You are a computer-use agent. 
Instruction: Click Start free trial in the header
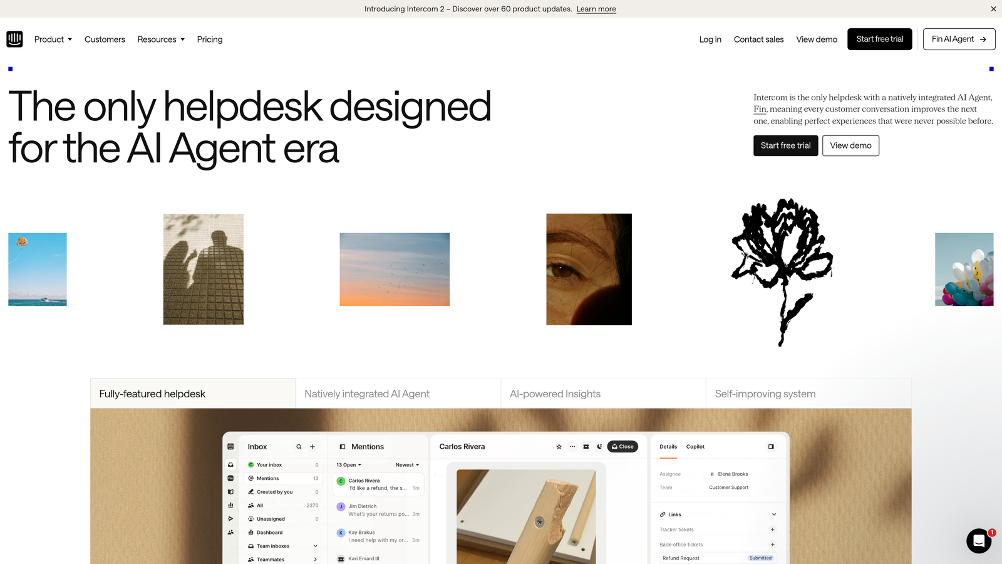(x=880, y=39)
